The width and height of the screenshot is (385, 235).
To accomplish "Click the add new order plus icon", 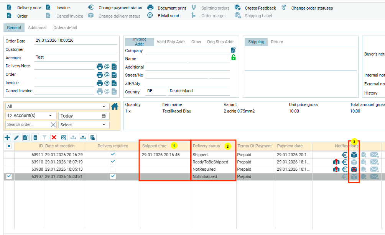I will pyautogui.click(x=7, y=137).
